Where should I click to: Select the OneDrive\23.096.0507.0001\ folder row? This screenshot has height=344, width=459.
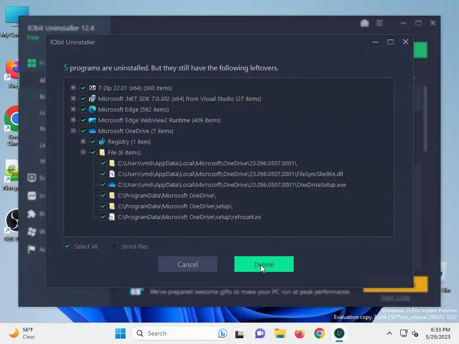207,163
